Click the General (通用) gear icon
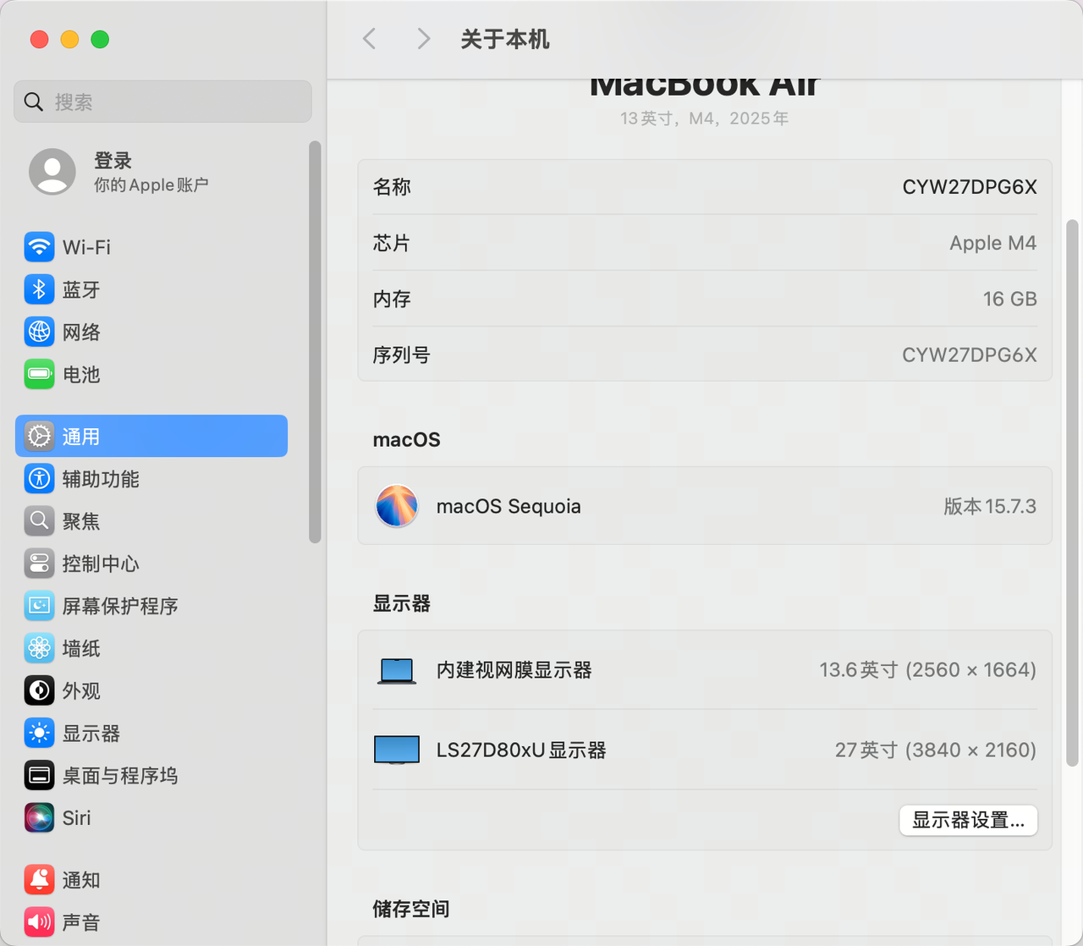The width and height of the screenshot is (1083, 946). 39,436
